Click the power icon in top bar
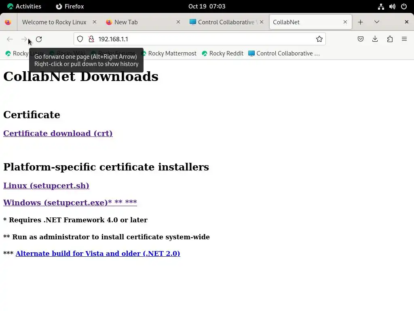The height and width of the screenshot is (311, 414). [x=404, y=6]
